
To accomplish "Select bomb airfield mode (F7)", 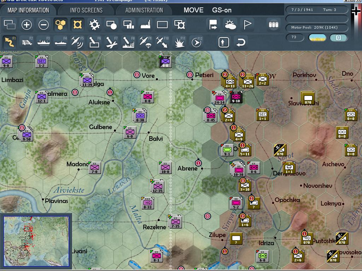I will [111, 42].
